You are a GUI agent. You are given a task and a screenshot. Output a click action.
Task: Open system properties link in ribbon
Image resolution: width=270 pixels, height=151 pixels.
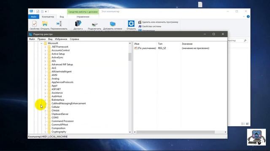coord(150,26)
